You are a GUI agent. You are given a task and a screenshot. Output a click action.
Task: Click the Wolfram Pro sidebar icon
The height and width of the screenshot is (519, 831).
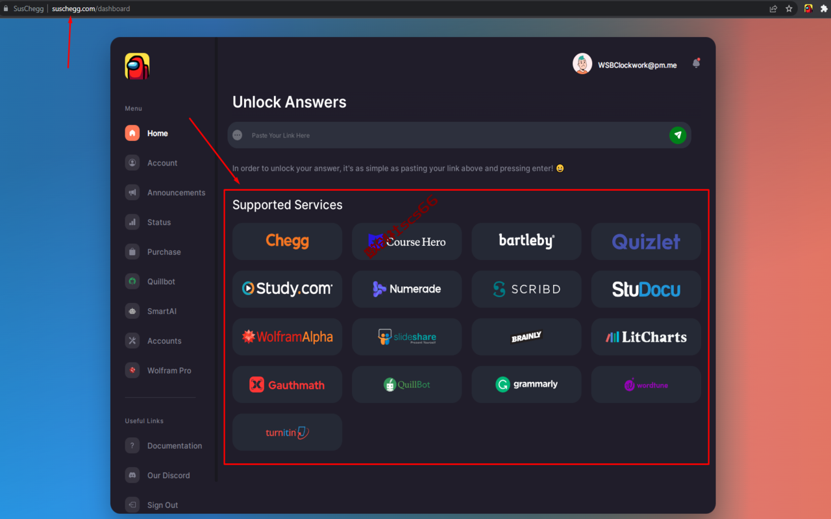point(132,370)
